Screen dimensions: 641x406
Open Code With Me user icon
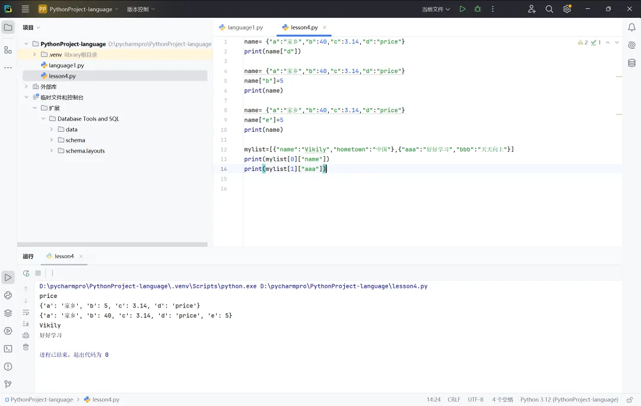[531, 9]
